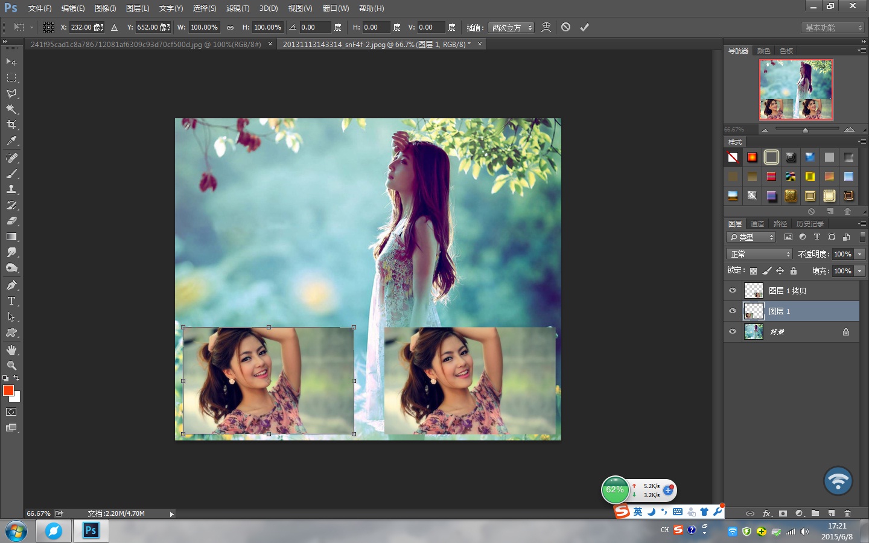Click the W width percentage field

pos(204,27)
